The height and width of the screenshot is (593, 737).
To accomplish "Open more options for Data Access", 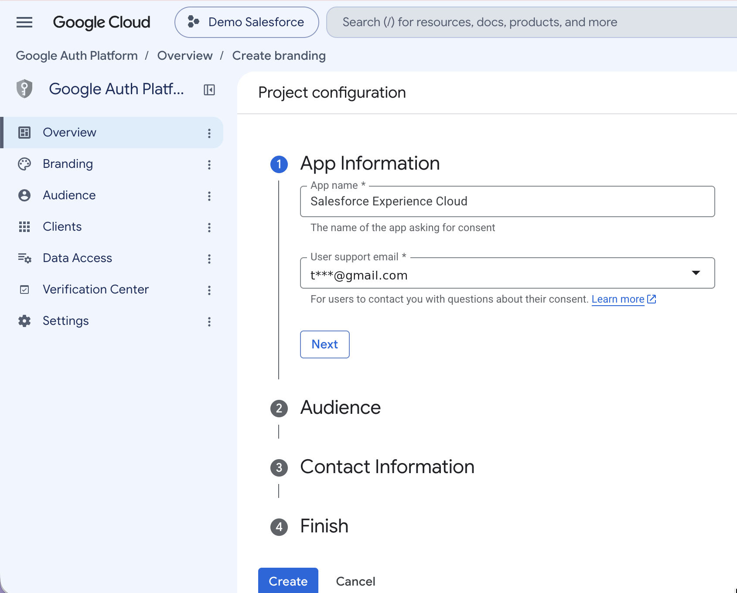I will coord(209,259).
